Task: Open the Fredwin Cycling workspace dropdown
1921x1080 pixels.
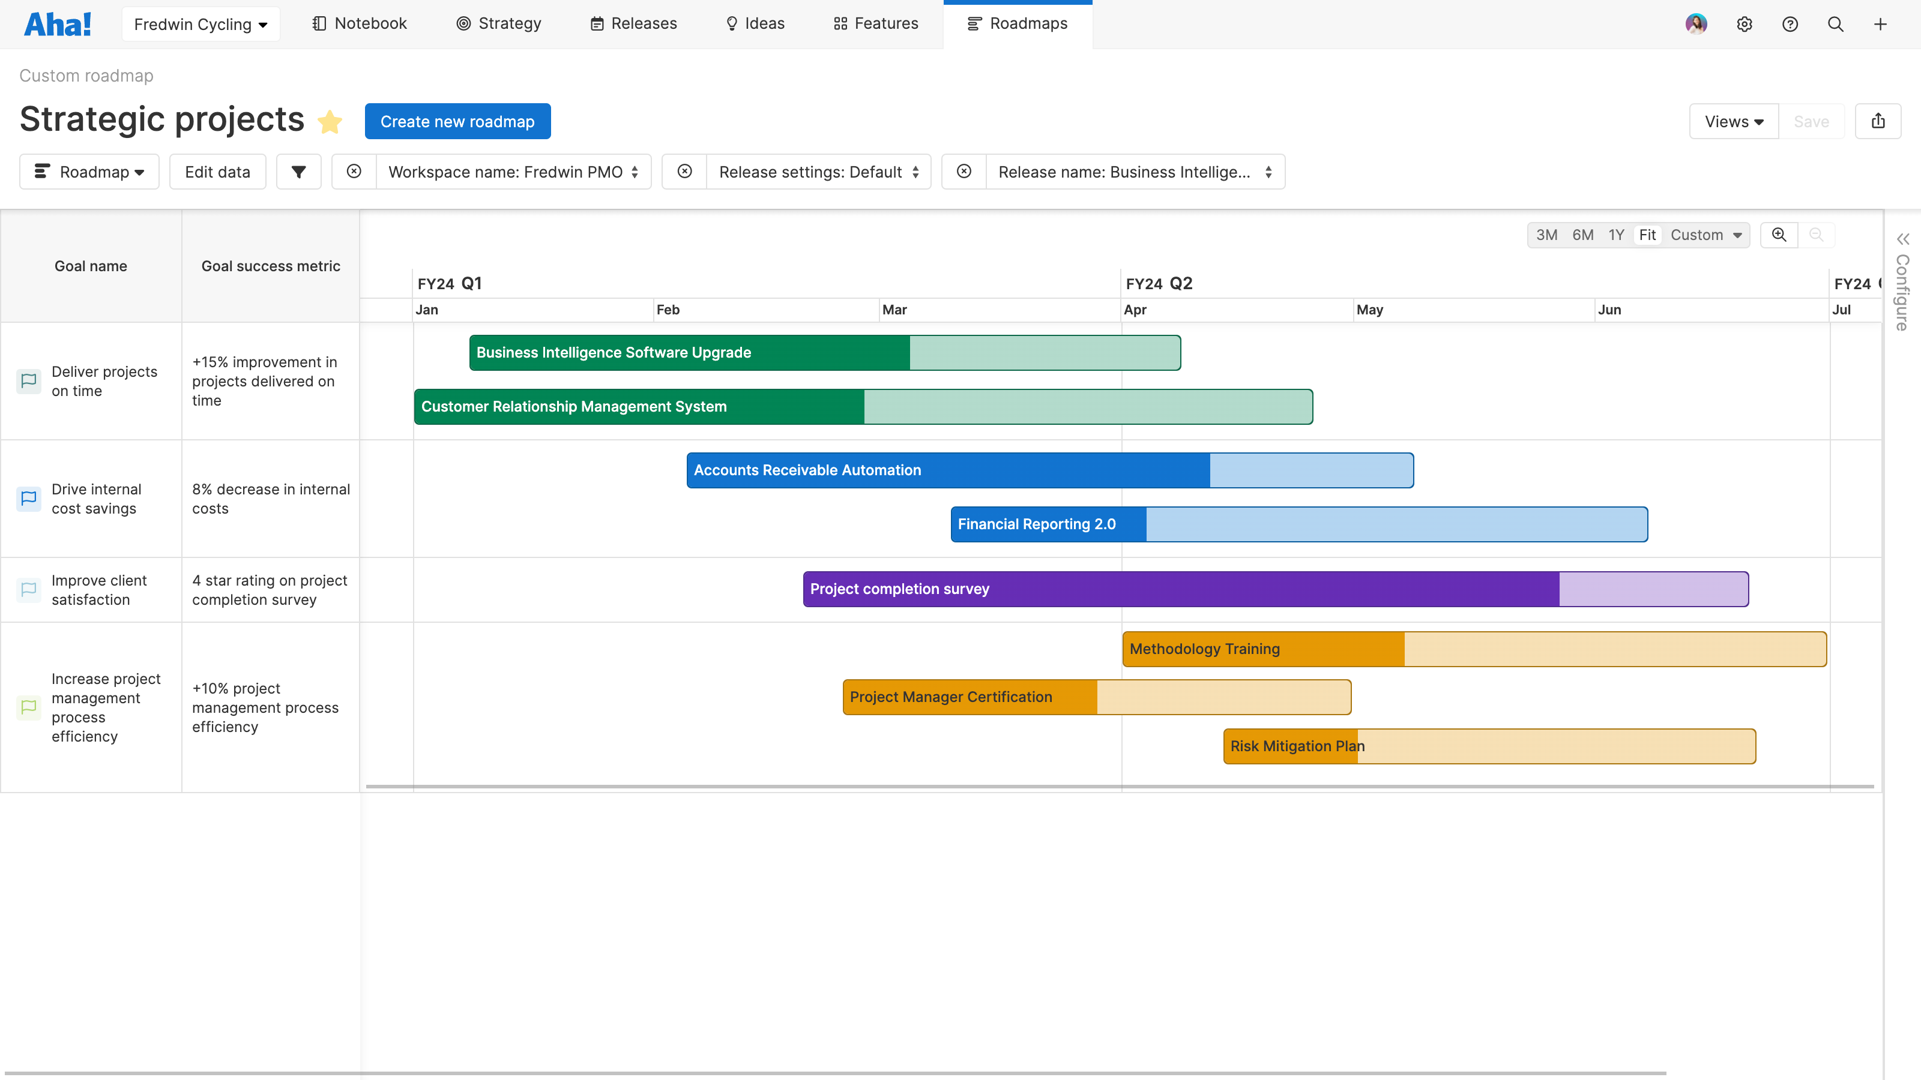Action: click(200, 24)
